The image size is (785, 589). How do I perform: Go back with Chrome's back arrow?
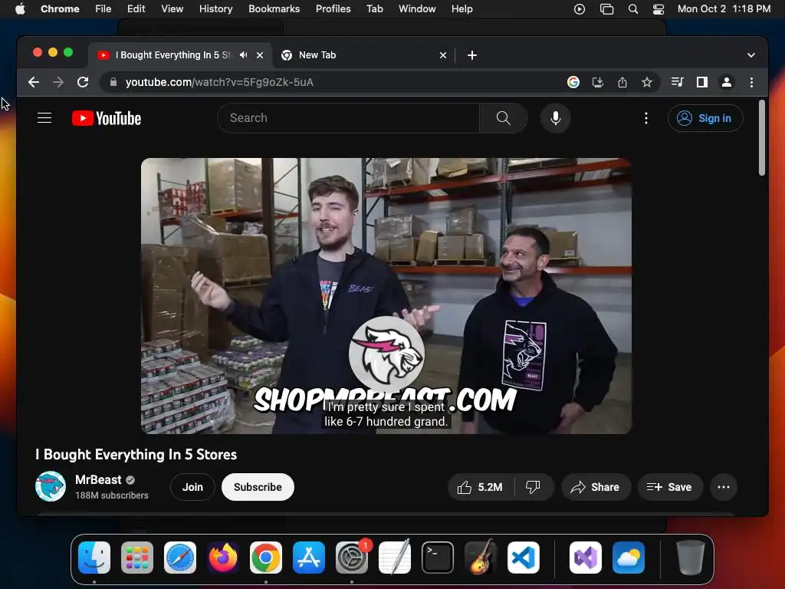tap(34, 82)
